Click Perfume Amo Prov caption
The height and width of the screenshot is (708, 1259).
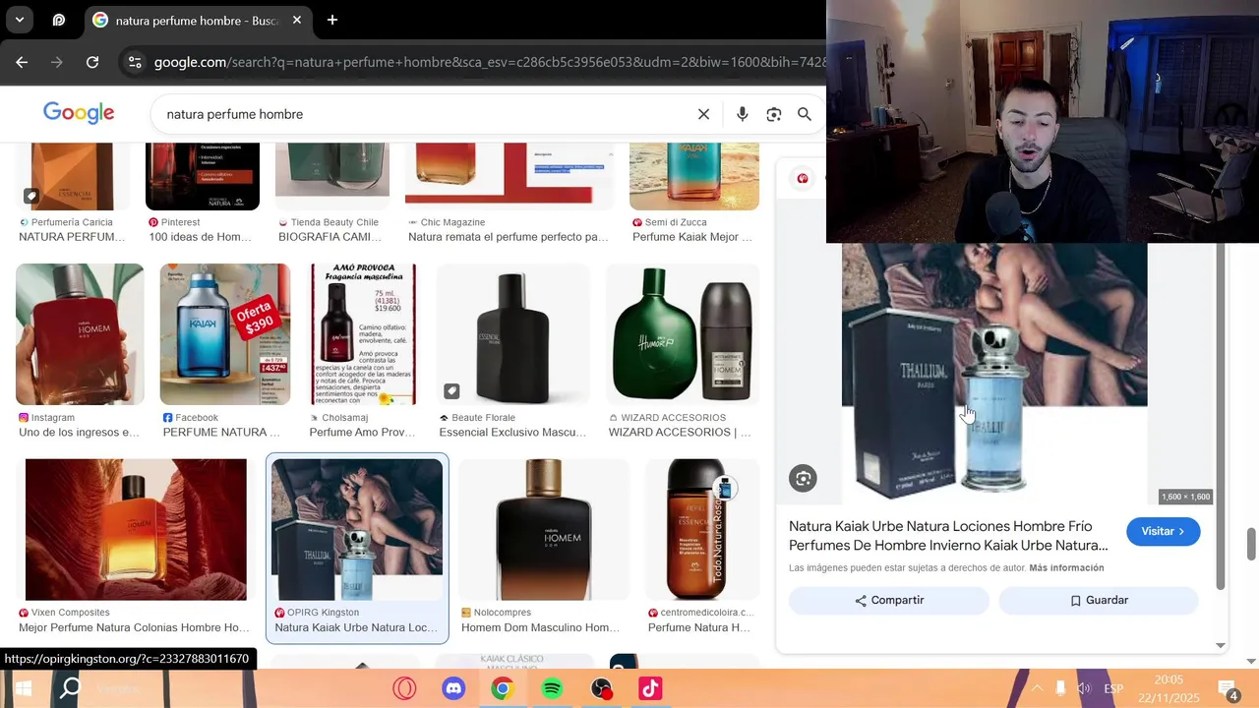click(362, 433)
